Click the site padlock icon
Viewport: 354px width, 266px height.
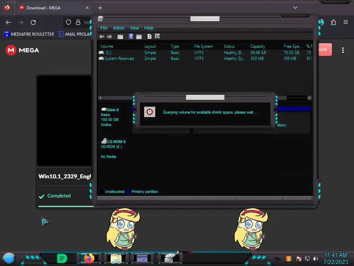(78, 22)
